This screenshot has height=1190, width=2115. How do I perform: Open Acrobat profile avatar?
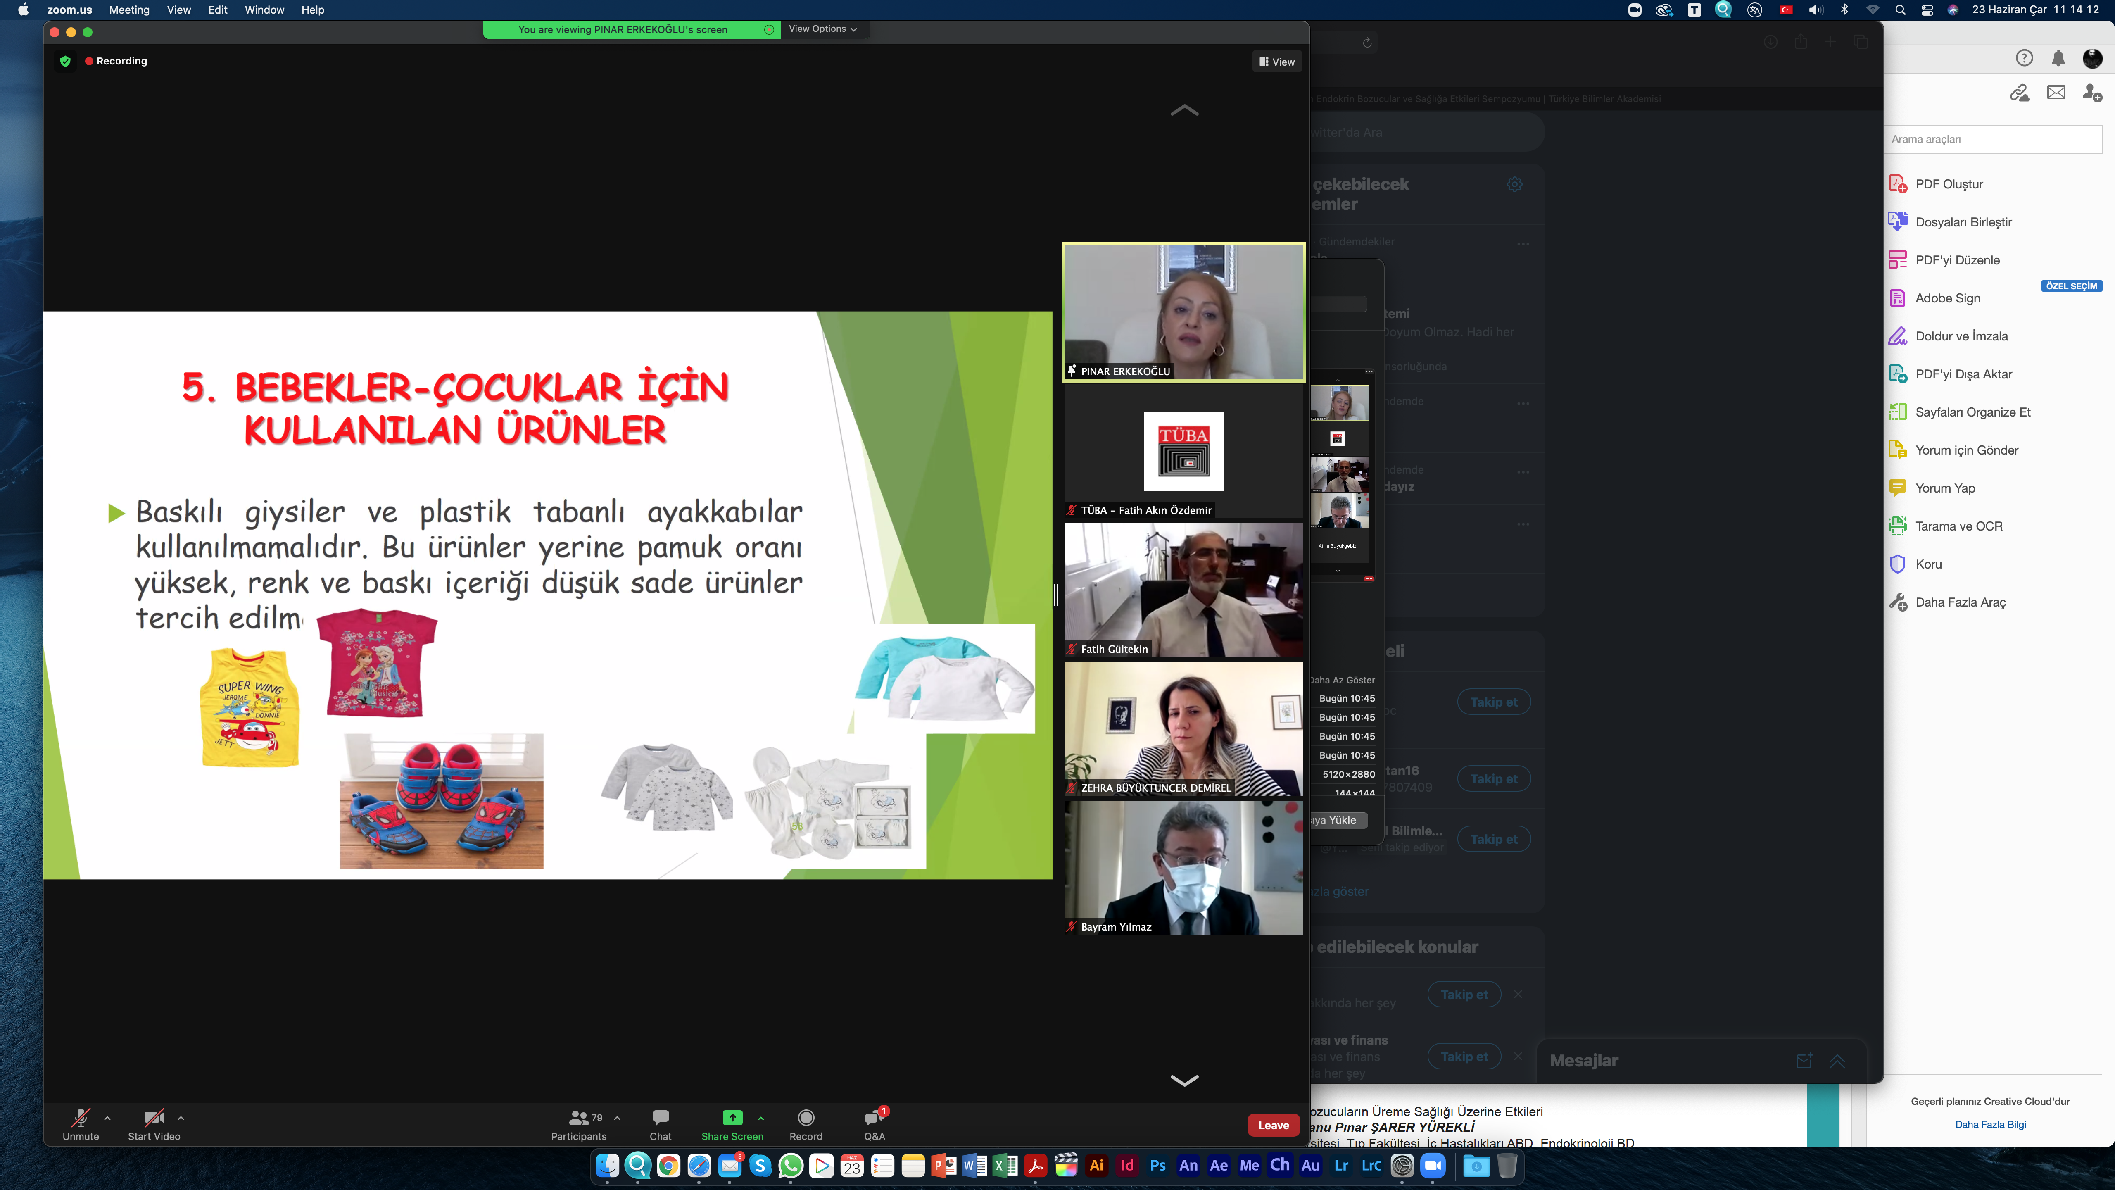[x=2092, y=57]
